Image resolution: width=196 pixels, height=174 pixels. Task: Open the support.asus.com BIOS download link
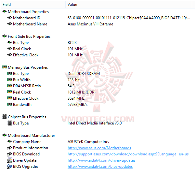(x=128, y=154)
